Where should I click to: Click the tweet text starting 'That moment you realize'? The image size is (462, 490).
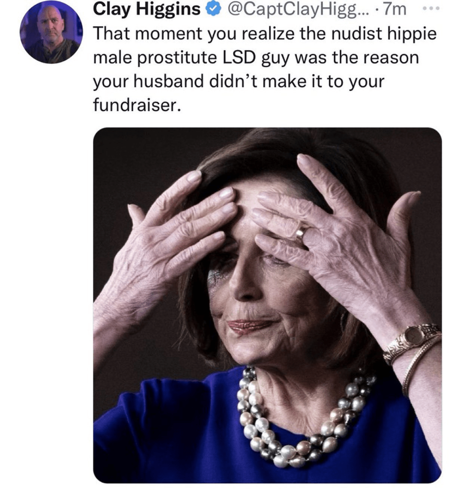pyautogui.click(x=264, y=69)
